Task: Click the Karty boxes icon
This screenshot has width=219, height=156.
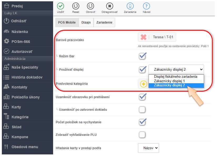Action: (6, 106)
